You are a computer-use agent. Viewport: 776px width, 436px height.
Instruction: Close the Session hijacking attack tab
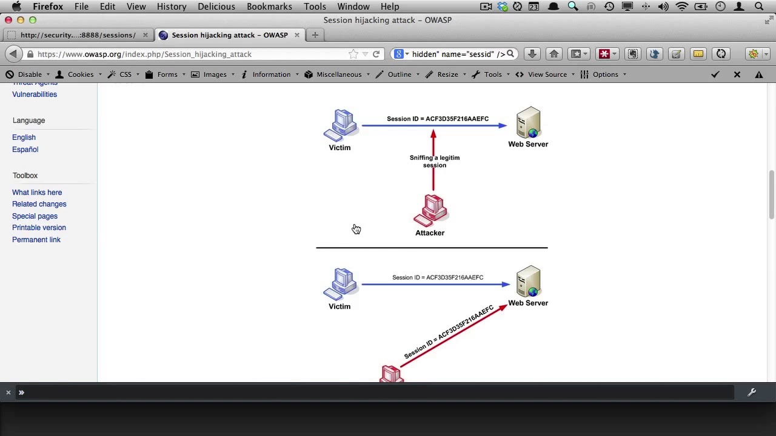click(297, 35)
